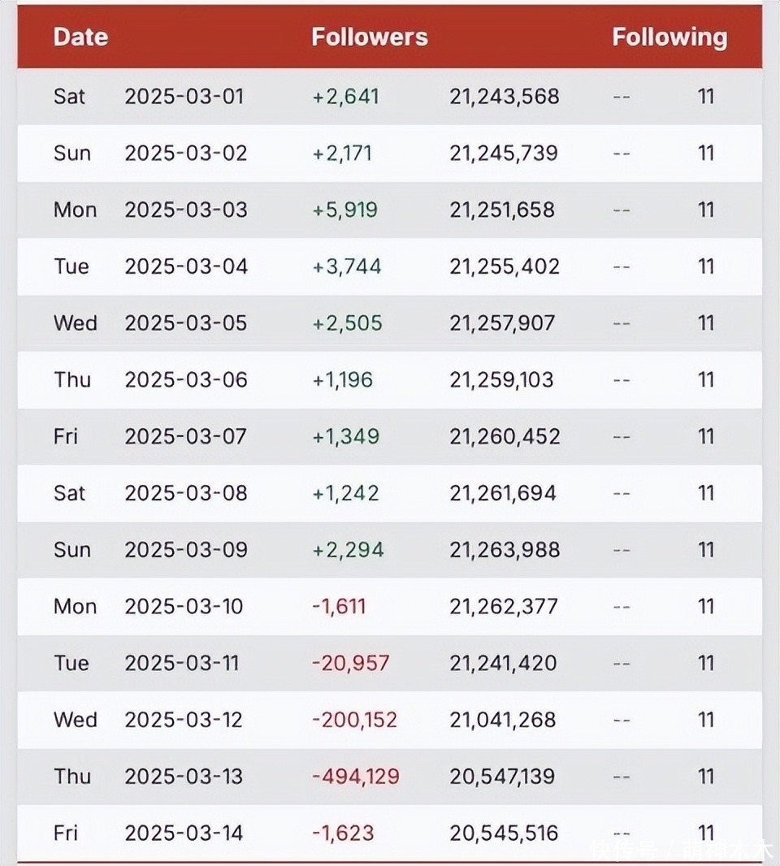Select the 2025-03-14 date cell
This screenshot has height=866, width=780.
[x=184, y=834]
